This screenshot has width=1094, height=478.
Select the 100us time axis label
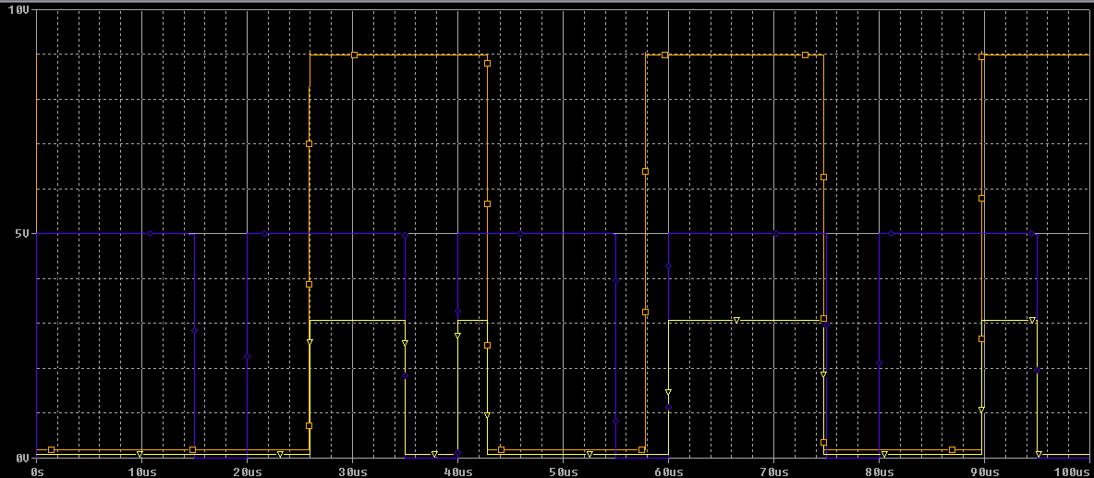(1073, 472)
